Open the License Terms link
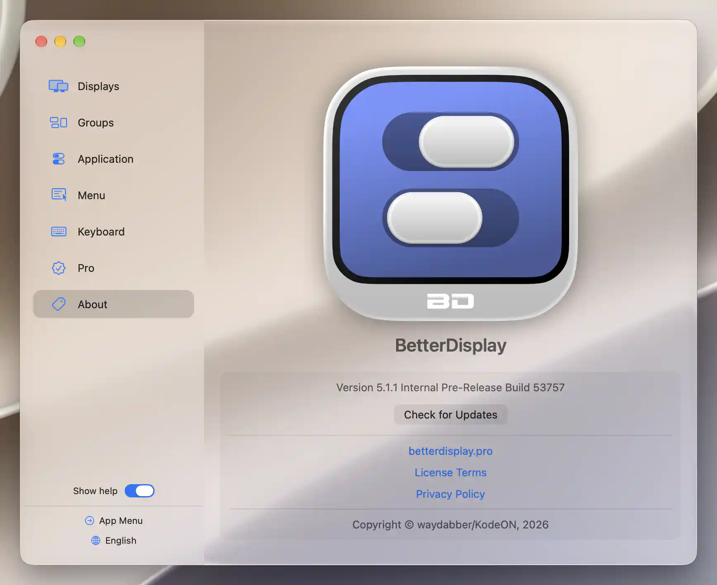The height and width of the screenshot is (585, 717). tap(450, 472)
